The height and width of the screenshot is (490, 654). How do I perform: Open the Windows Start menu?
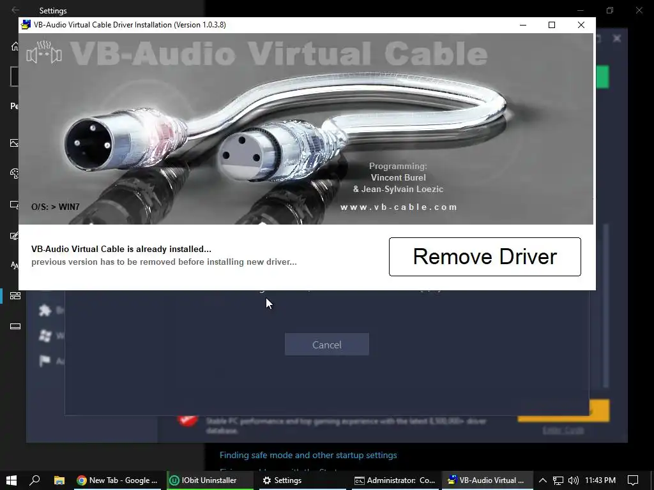(x=11, y=480)
